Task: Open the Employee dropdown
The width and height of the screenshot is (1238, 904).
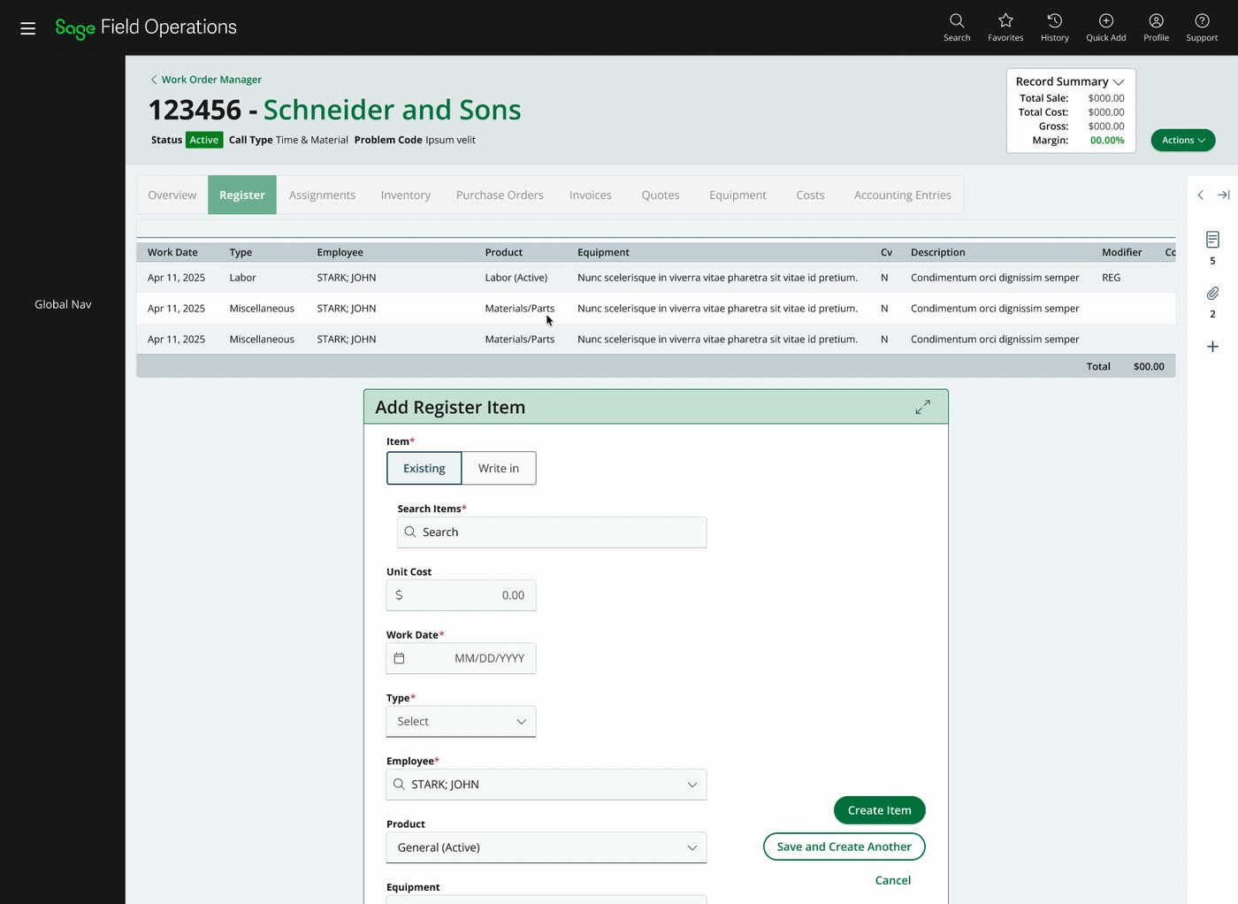Action: (x=546, y=785)
